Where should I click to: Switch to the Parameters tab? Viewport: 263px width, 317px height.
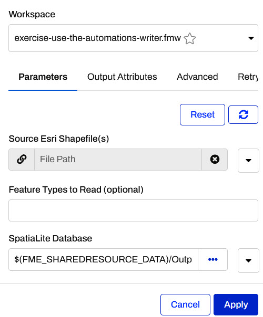(x=43, y=77)
